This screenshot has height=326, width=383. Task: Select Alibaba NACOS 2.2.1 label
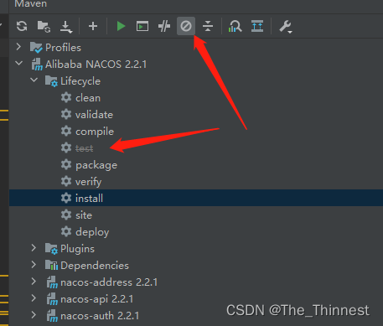click(x=96, y=65)
